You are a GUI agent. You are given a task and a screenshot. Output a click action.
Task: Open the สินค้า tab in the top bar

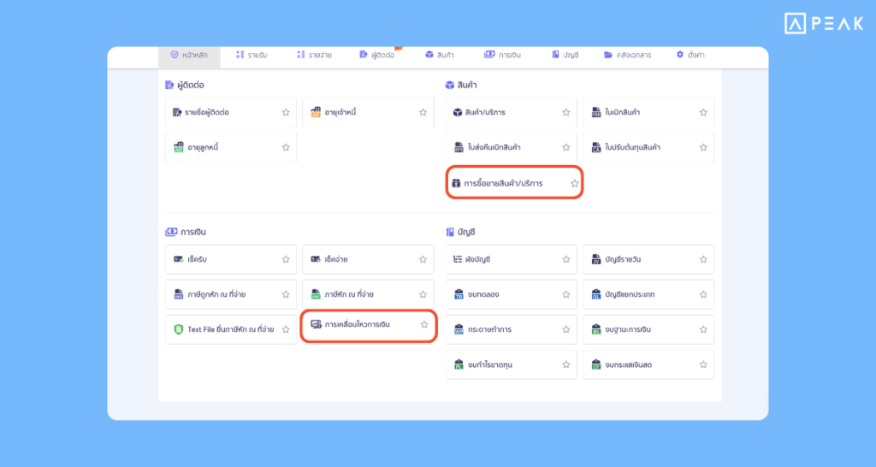tap(439, 55)
